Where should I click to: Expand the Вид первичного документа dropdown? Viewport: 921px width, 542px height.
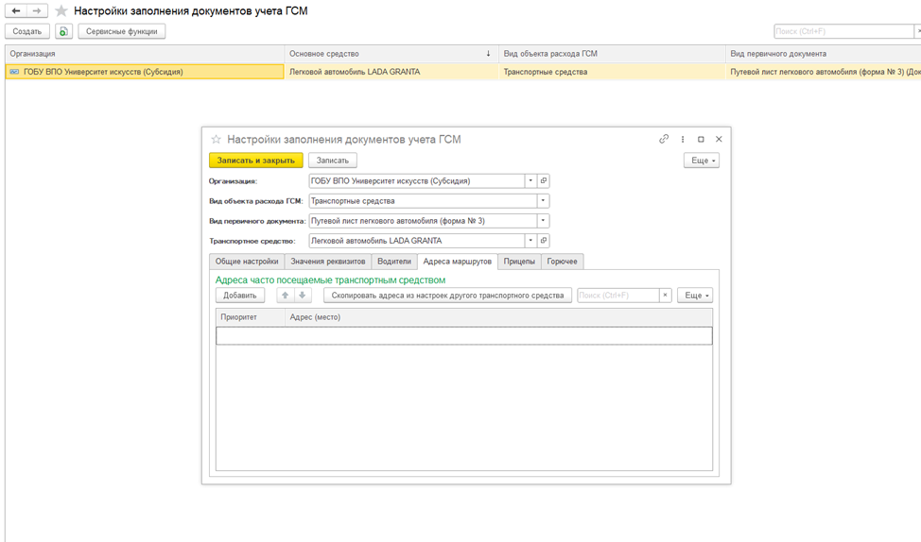(543, 221)
